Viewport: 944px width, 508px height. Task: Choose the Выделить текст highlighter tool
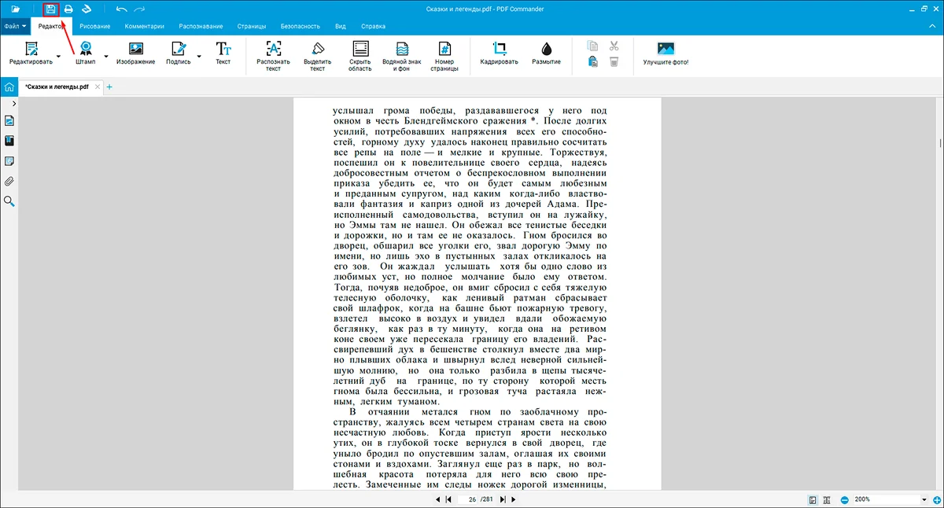tap(317, 57)
